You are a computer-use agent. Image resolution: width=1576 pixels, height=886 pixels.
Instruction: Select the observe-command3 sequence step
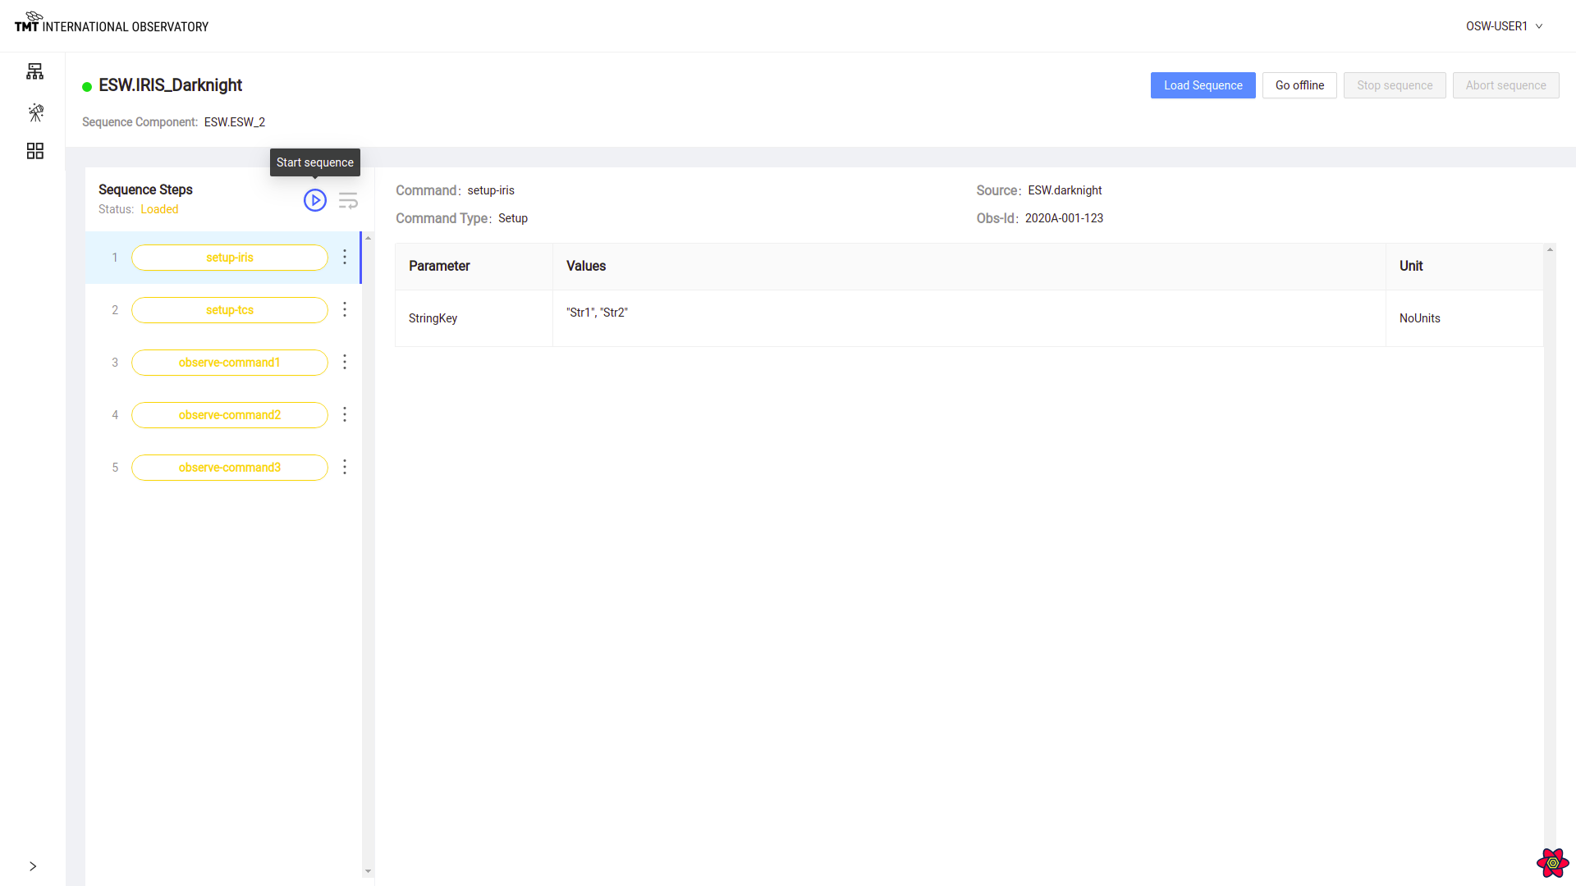[x=228, y=468]
